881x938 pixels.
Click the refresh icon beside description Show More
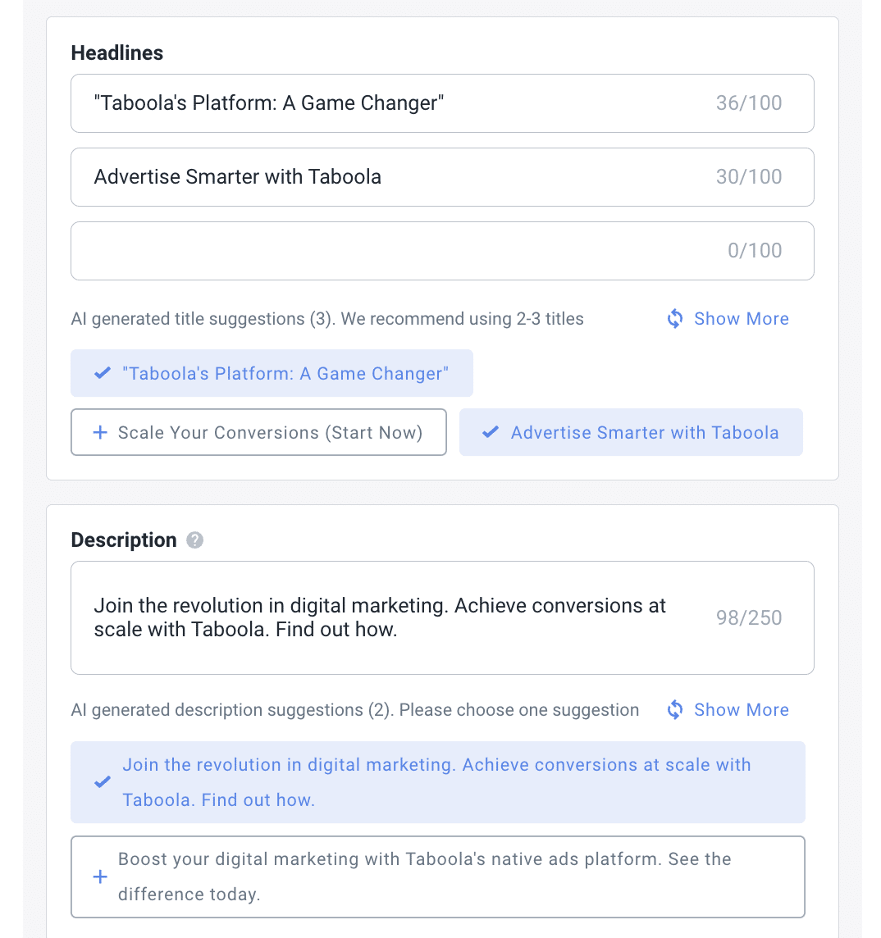click(674, 709)
